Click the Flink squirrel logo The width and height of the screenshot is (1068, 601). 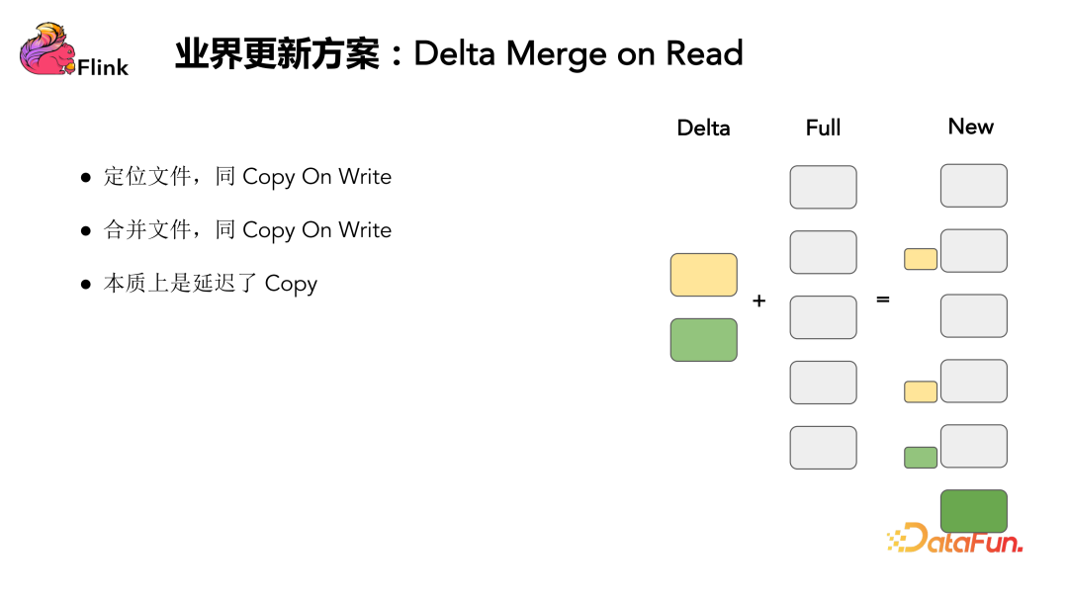(47, 49)
